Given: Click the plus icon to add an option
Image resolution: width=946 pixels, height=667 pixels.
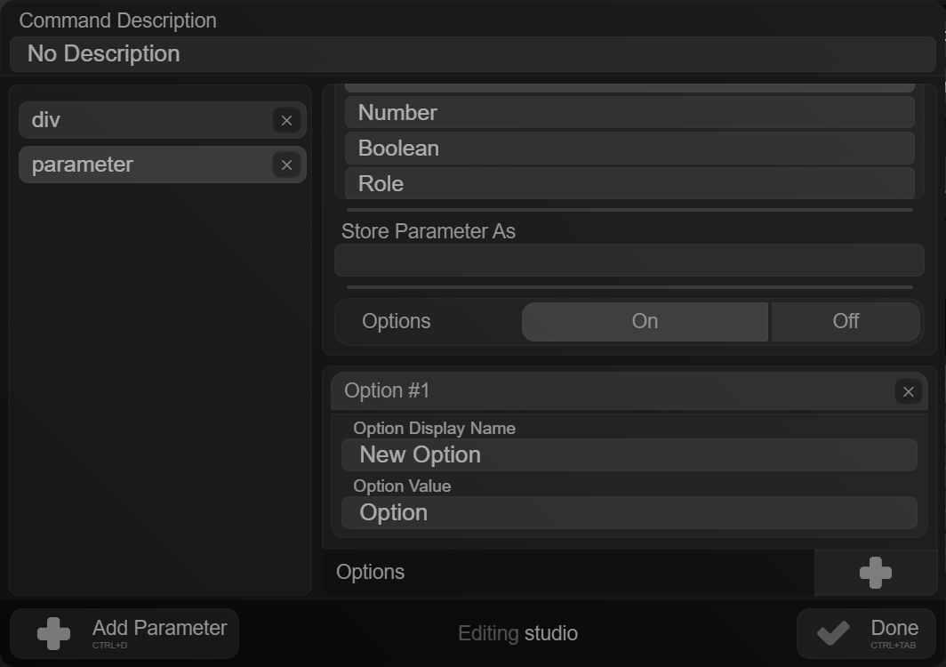Looking at the screenshot, I should coord(876,572).
